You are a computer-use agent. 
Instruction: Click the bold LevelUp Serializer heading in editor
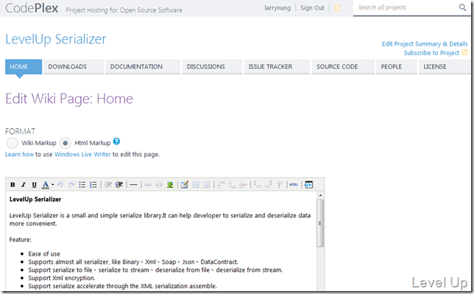pyautogui.click(x=35, y=199)
